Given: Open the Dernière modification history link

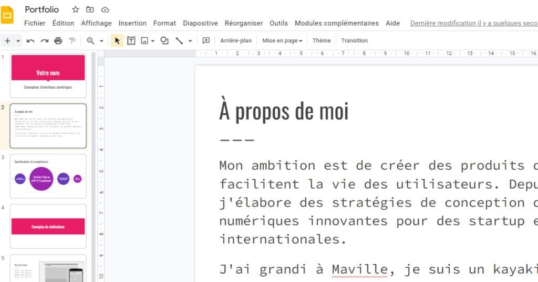Looking at the screenshot, I should [x=474, y=23].
